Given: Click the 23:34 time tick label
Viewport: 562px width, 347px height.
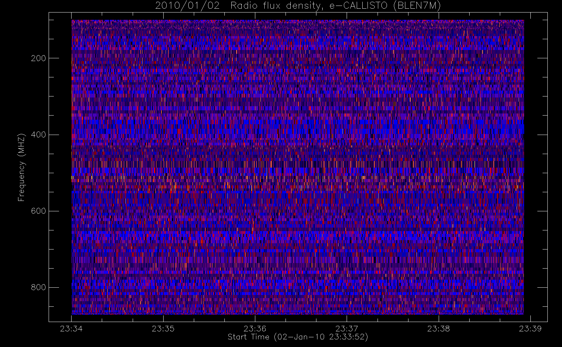Looking at the screenshot, I should coord(71,329).
